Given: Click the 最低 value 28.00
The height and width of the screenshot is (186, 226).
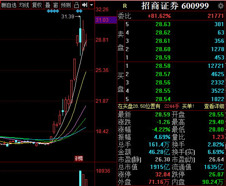Looking at the screenshot, I should tap(216, 129).
